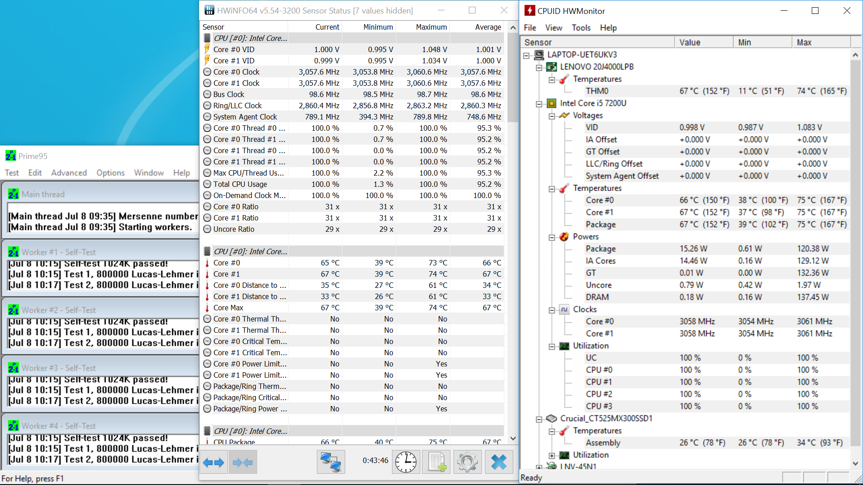The width and height of the screenshot is (863, 485).
Task: Click the Average column header in HWiNFO
Action: (x=477, y=27)
